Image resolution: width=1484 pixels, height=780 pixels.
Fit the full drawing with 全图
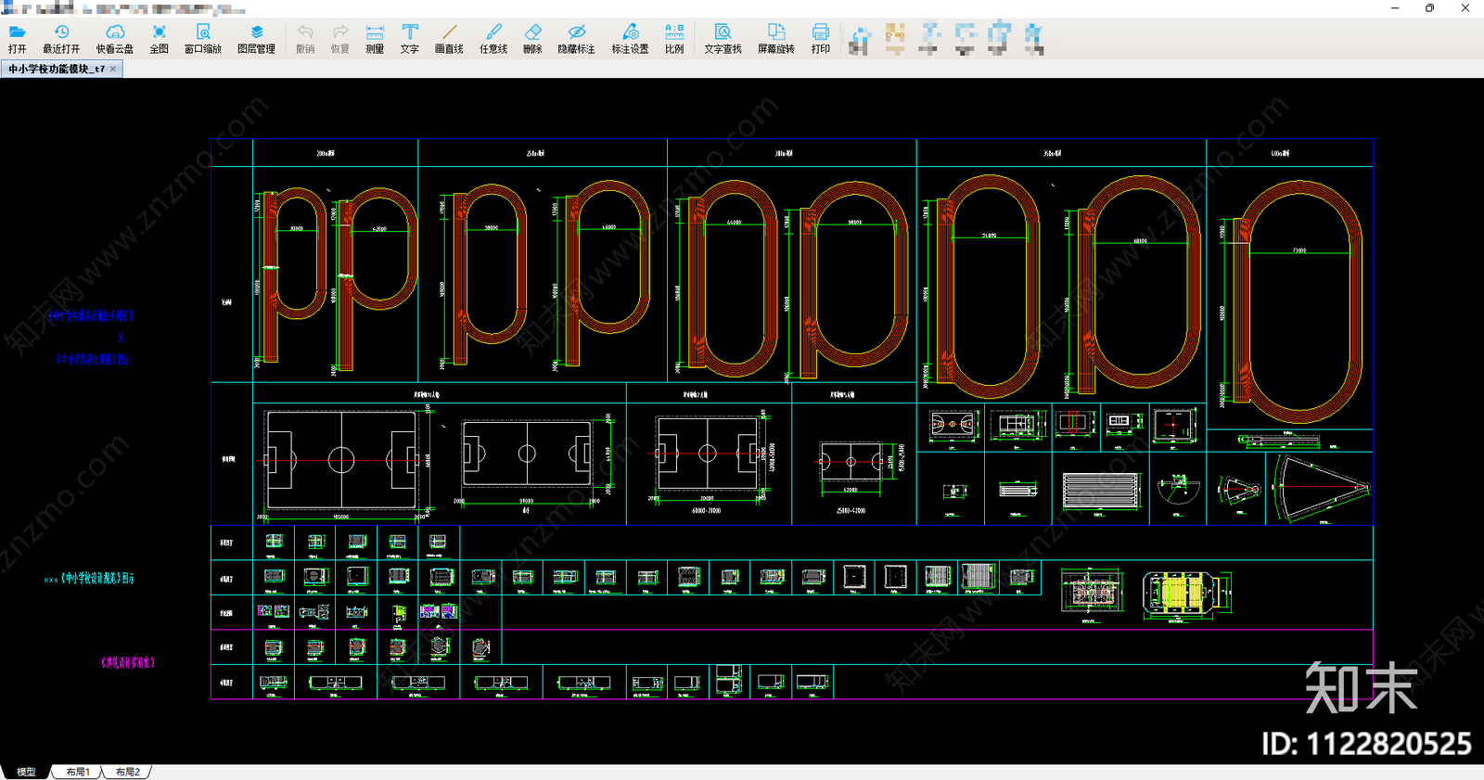(x=160, y=39)
